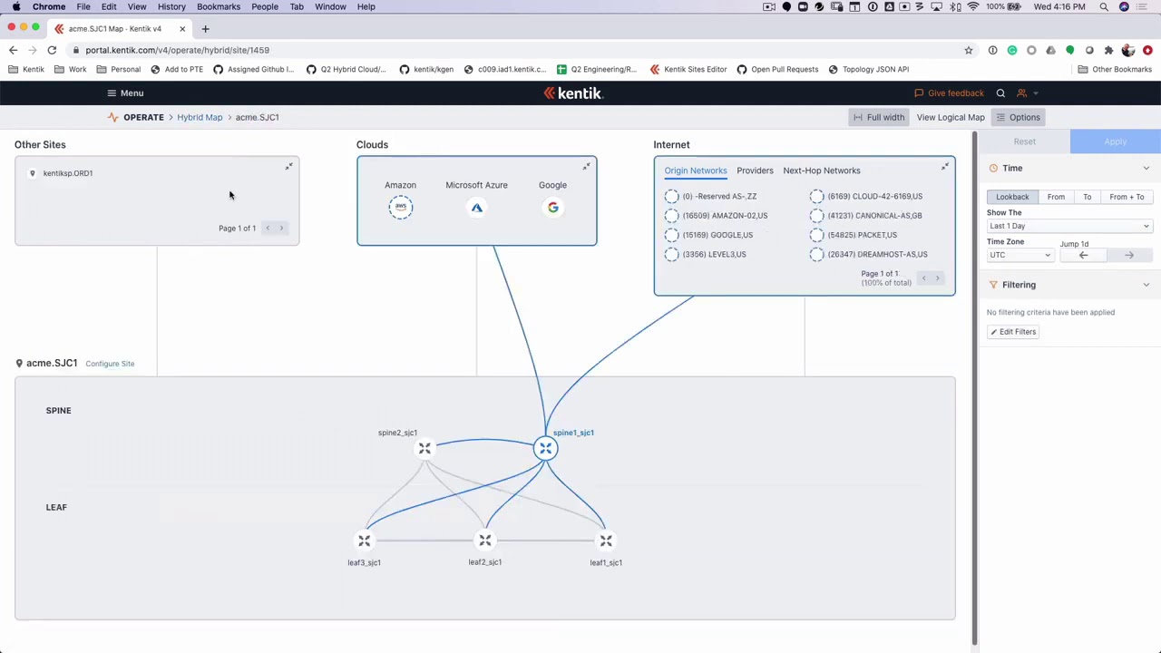Open kentiksp.ORD1 site
Screen dimensions: 1161x653
tap(68, 173)
